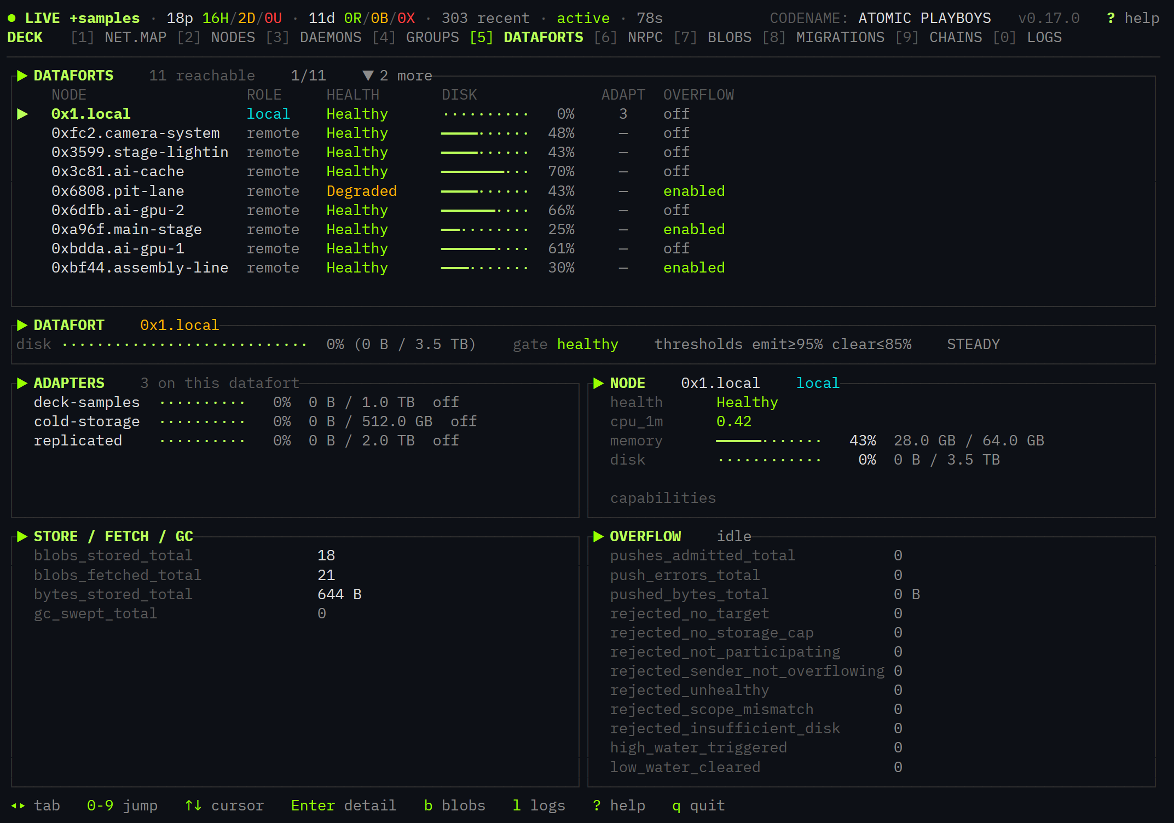1174x823 pixels.
Task: Click the green LIVE status dot
Action: [x=11, y=18]
